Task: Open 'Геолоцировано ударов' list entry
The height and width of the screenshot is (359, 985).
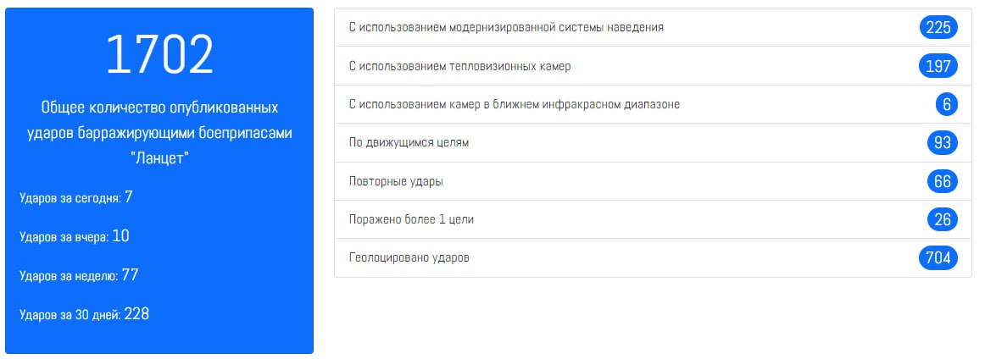Action: coord(409,258)
